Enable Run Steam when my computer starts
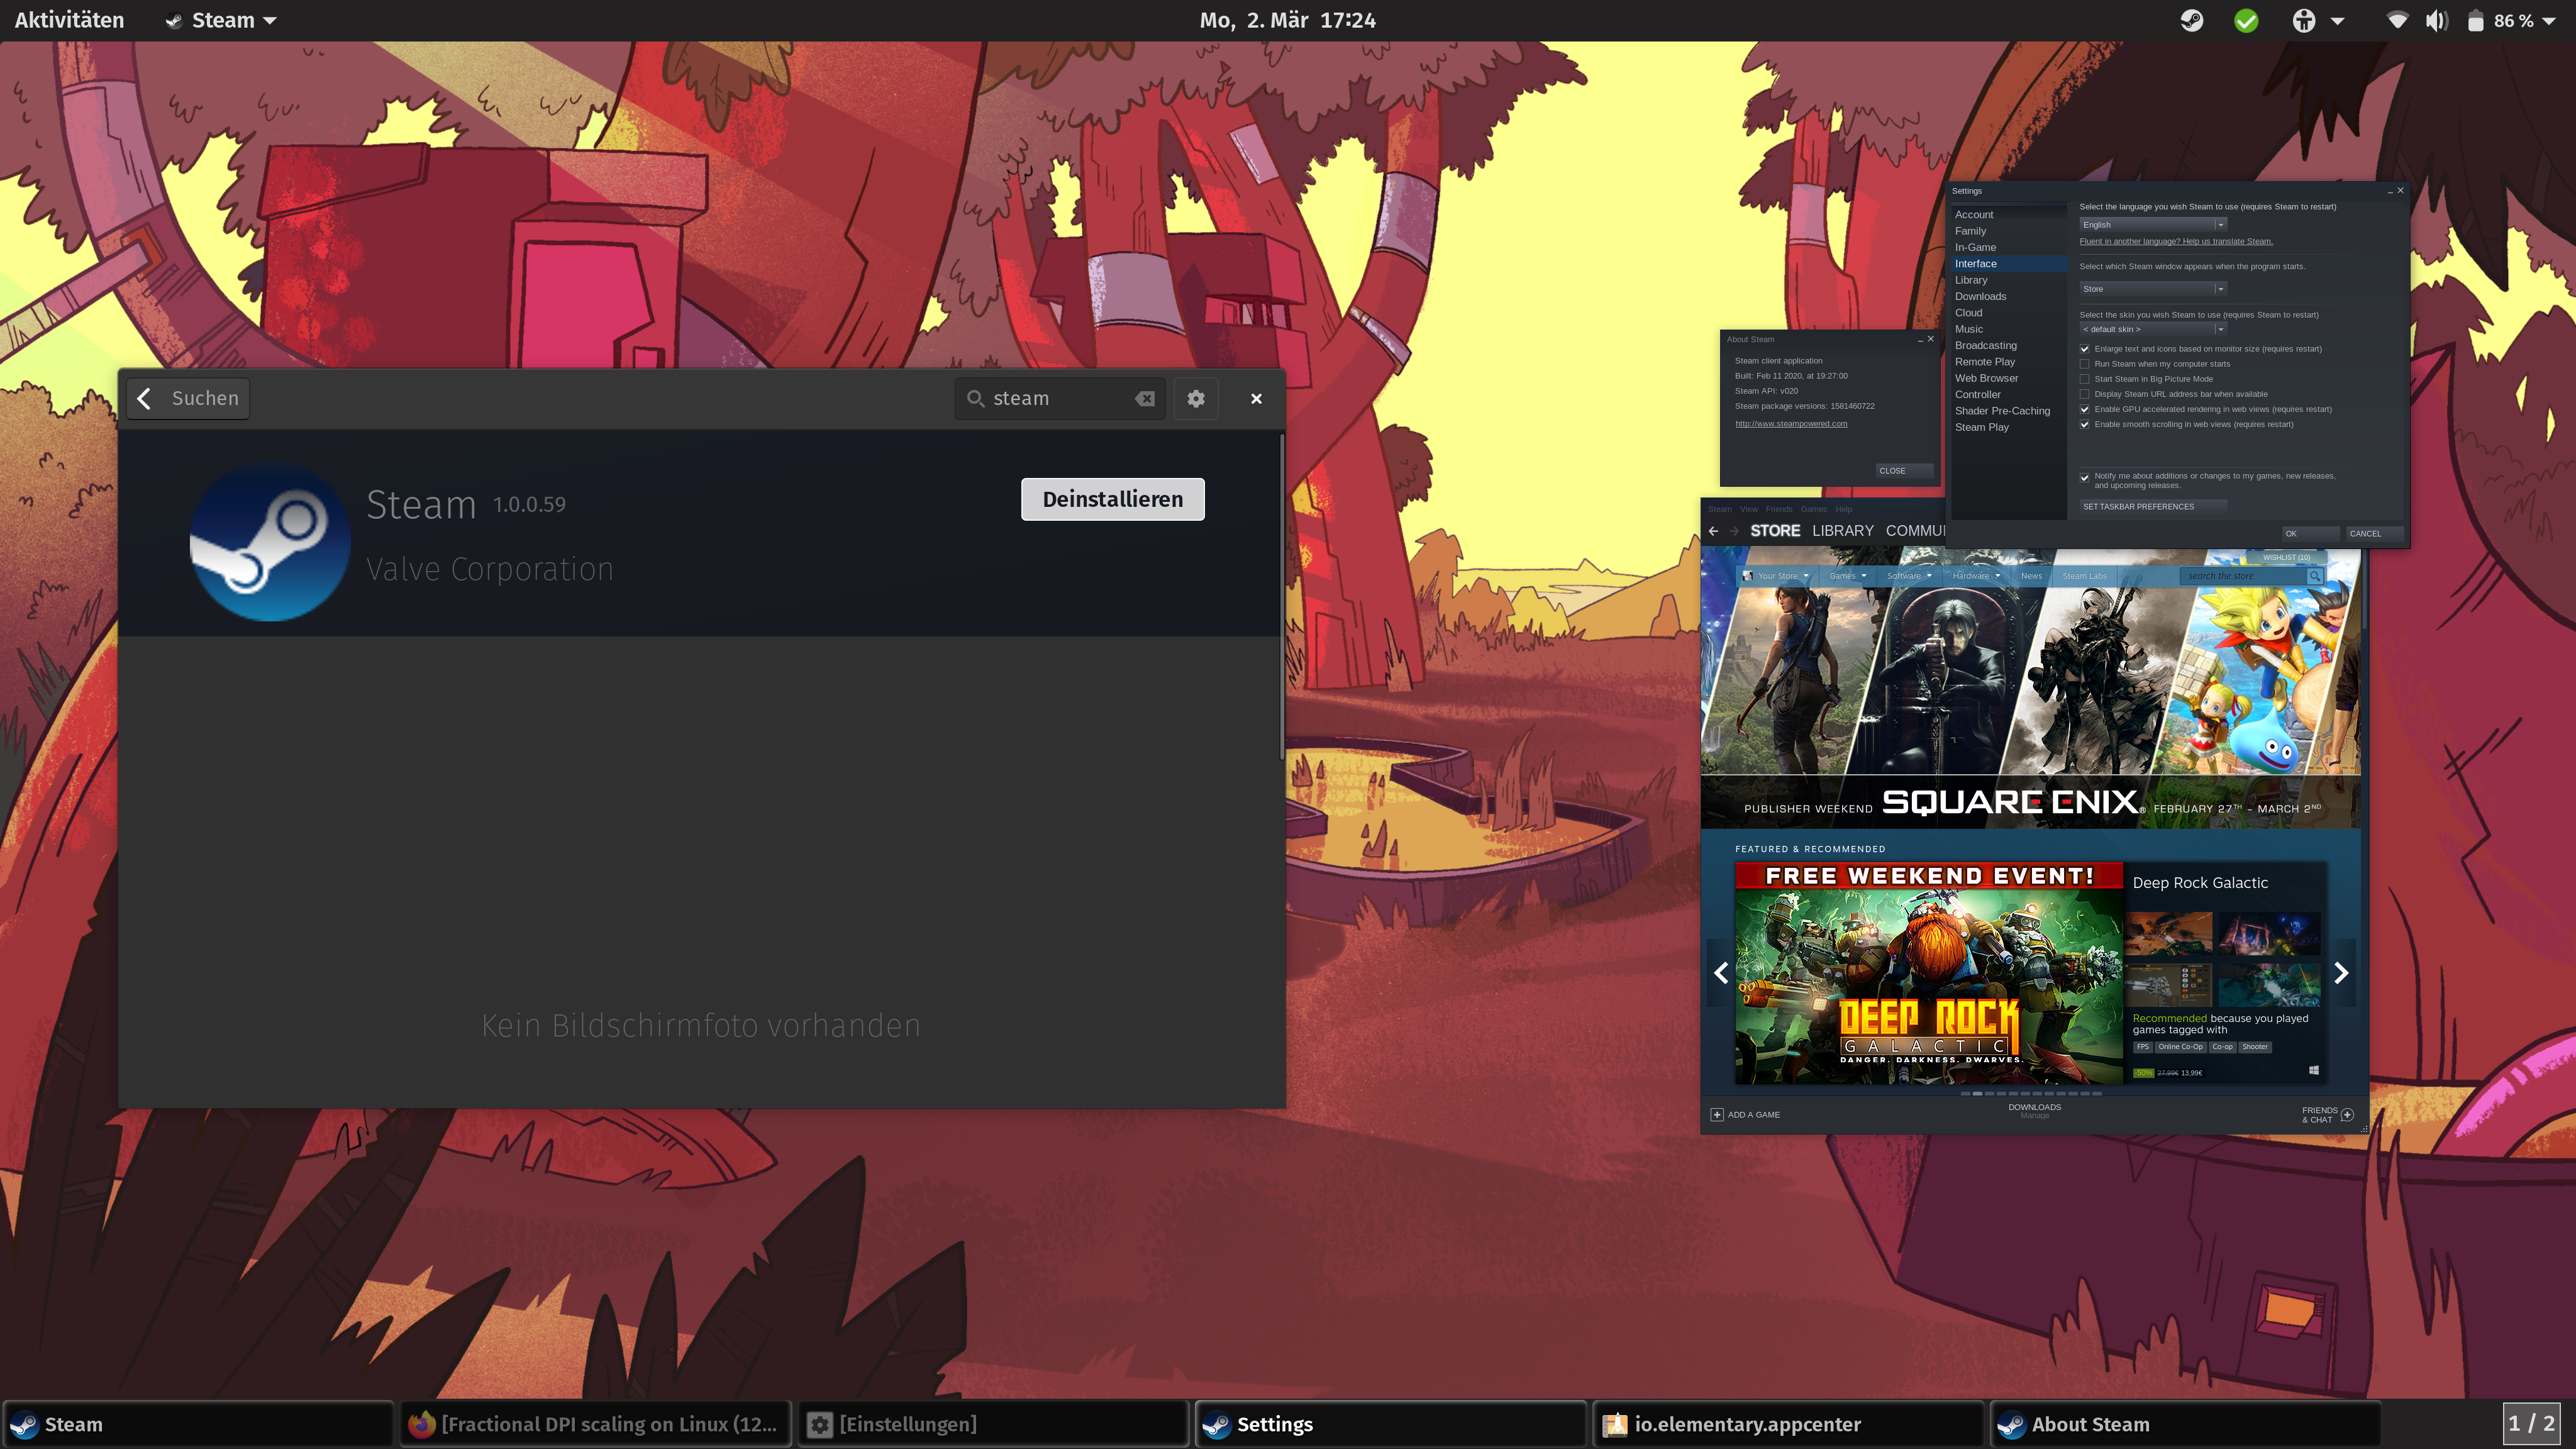Viewport: 2576px width, 1449px height. (x=2085, y=364)
